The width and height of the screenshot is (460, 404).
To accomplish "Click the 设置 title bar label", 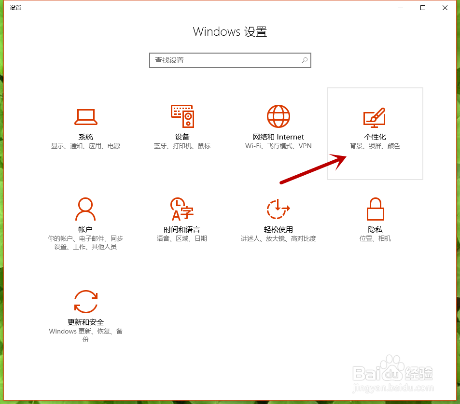I will (14, 8).
